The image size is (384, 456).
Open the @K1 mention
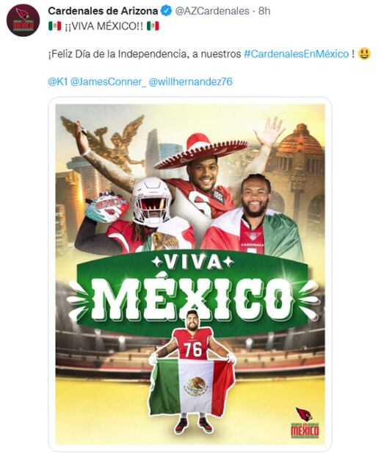point(58,82)
